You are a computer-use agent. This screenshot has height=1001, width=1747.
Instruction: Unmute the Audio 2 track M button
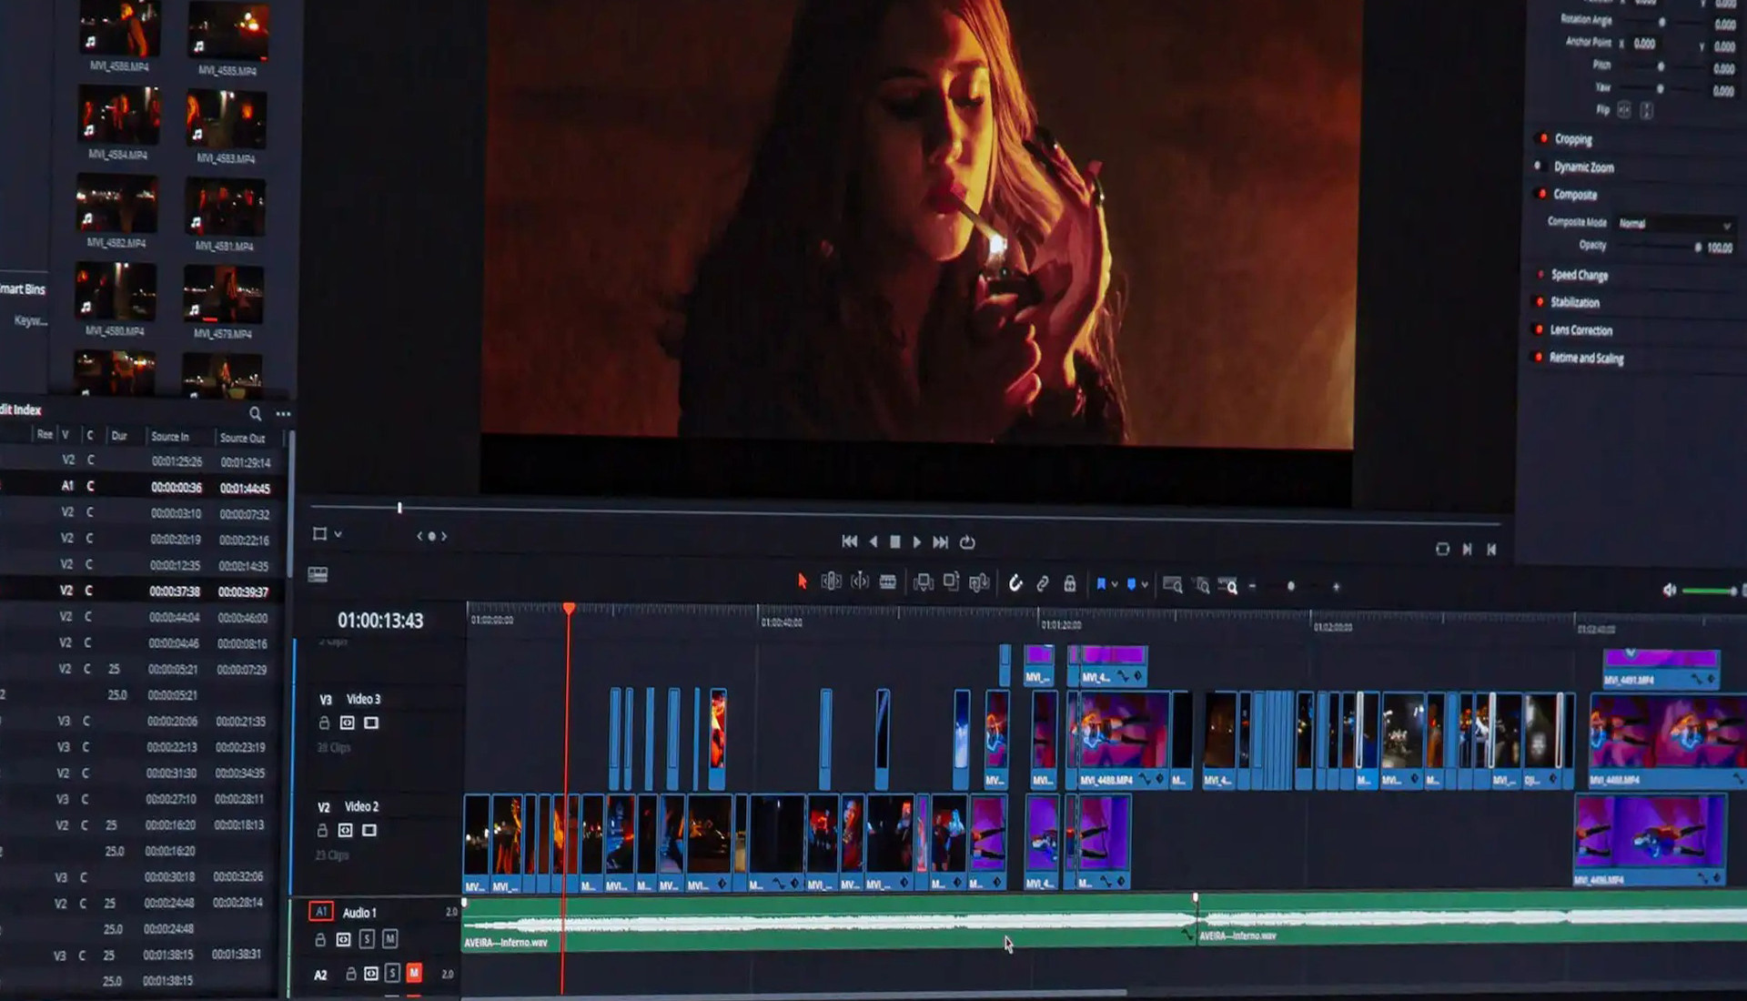tap(414, 973)
